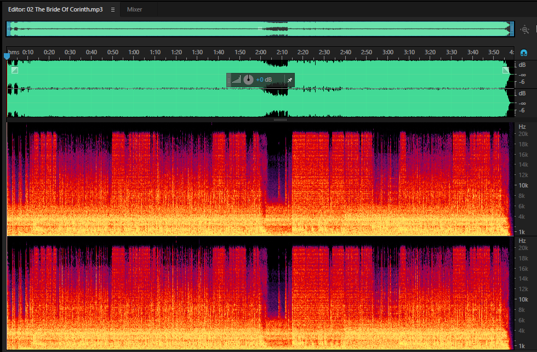537x352 pixels.
Task: Click the 10k mark on upper spectrogram scale
Action: tap(523, 185)
